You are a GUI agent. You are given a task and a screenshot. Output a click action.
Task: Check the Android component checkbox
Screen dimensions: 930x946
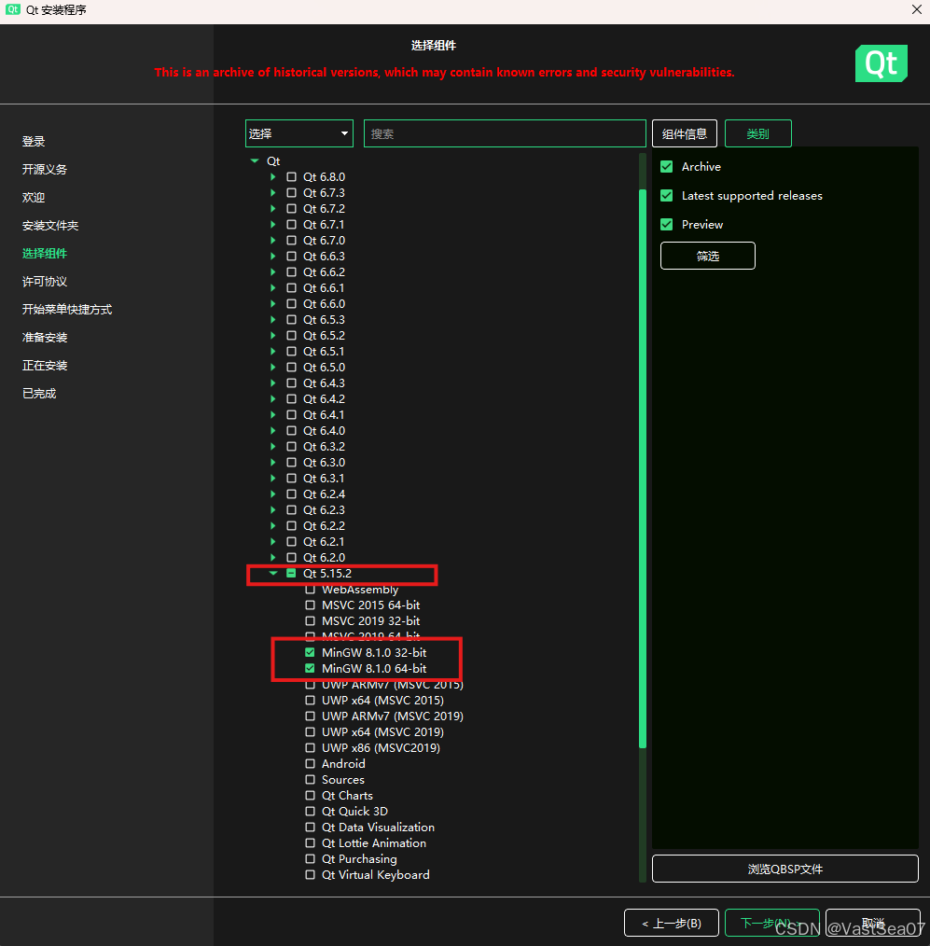(x=310, y=764)
